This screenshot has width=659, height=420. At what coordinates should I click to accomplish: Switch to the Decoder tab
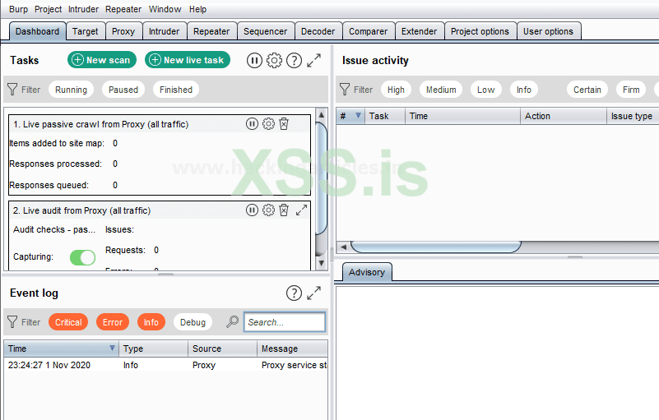pyautogui.click(x=318, y=31)
